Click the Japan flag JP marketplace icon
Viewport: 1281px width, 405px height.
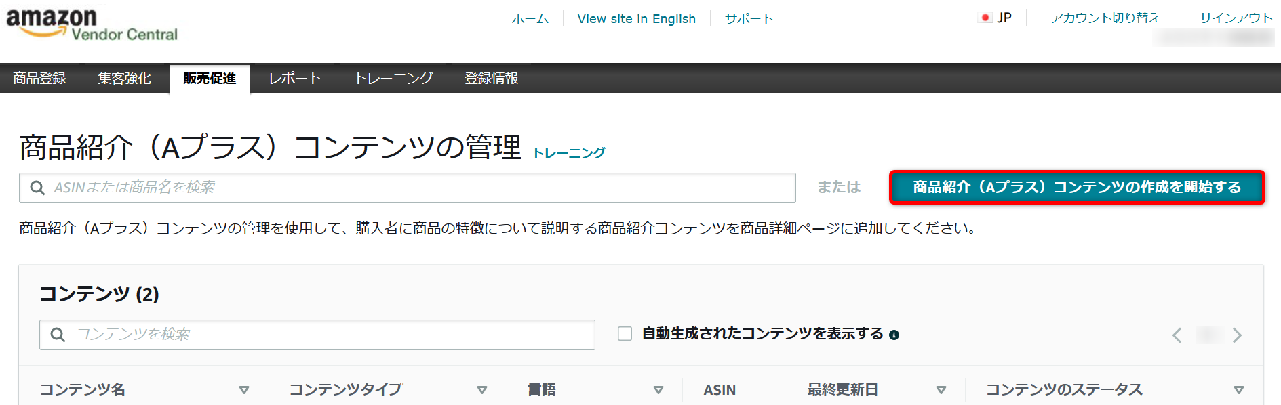pos(985,18)
